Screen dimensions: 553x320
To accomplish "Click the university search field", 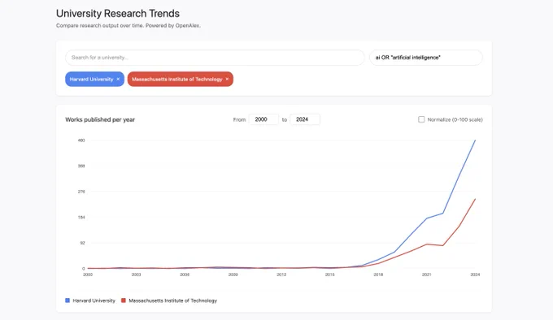I will [215, 58].
